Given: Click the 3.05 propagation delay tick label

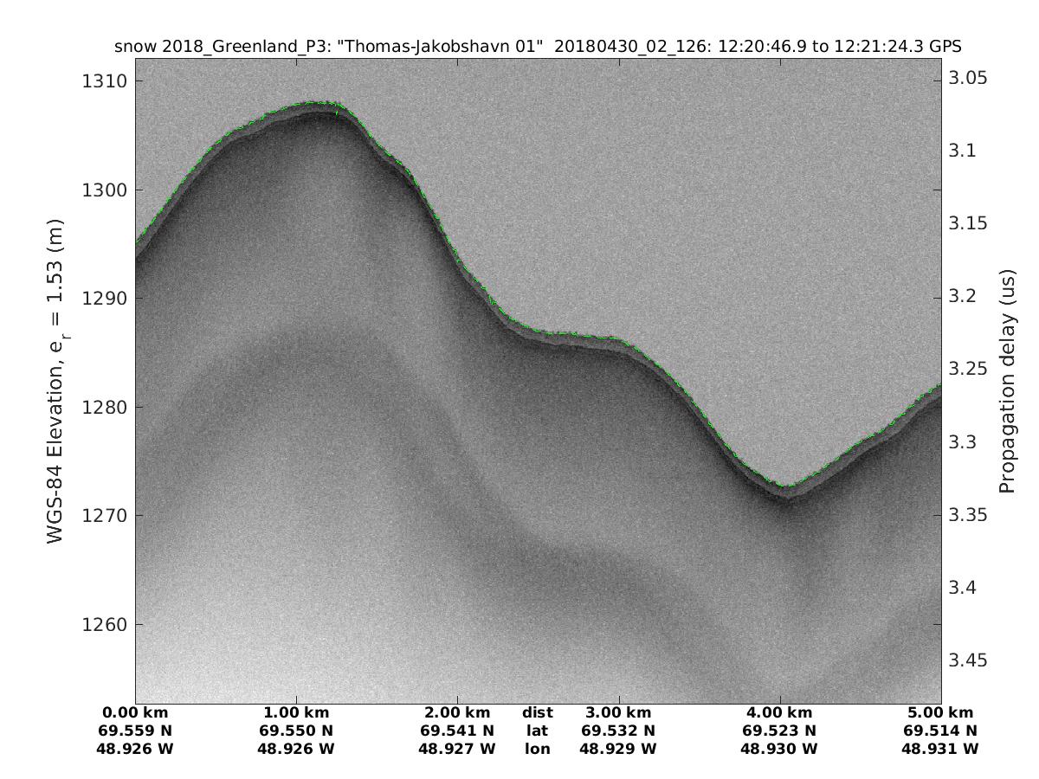Looking at the screenshot, I should pos(969,78).
